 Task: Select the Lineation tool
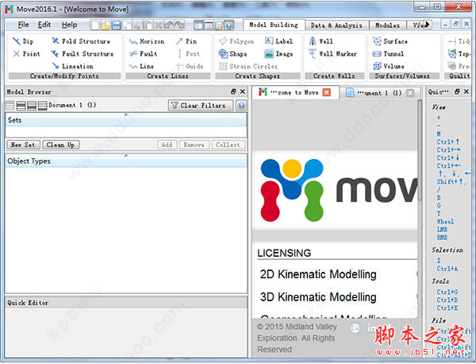pyautogui.click(x=73, y=66)
